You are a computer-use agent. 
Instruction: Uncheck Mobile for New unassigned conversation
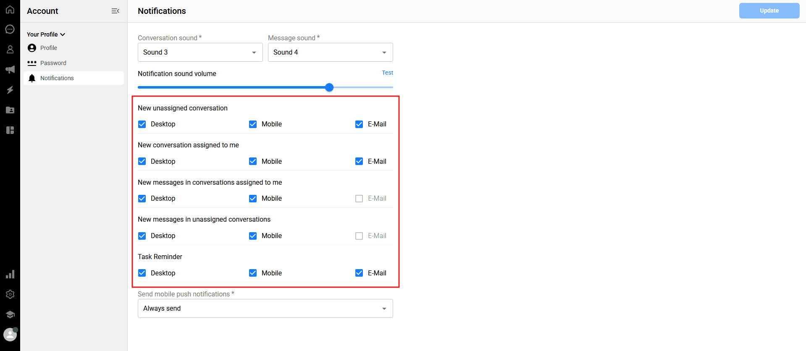tap(253, 124)
